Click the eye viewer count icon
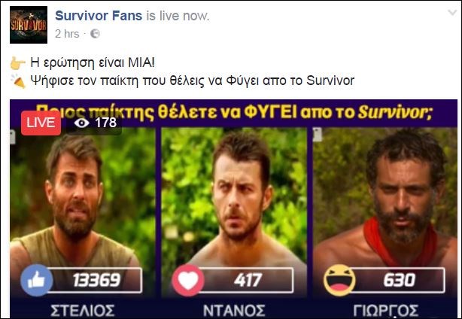 pyautogui.click(x=81, y=123)
